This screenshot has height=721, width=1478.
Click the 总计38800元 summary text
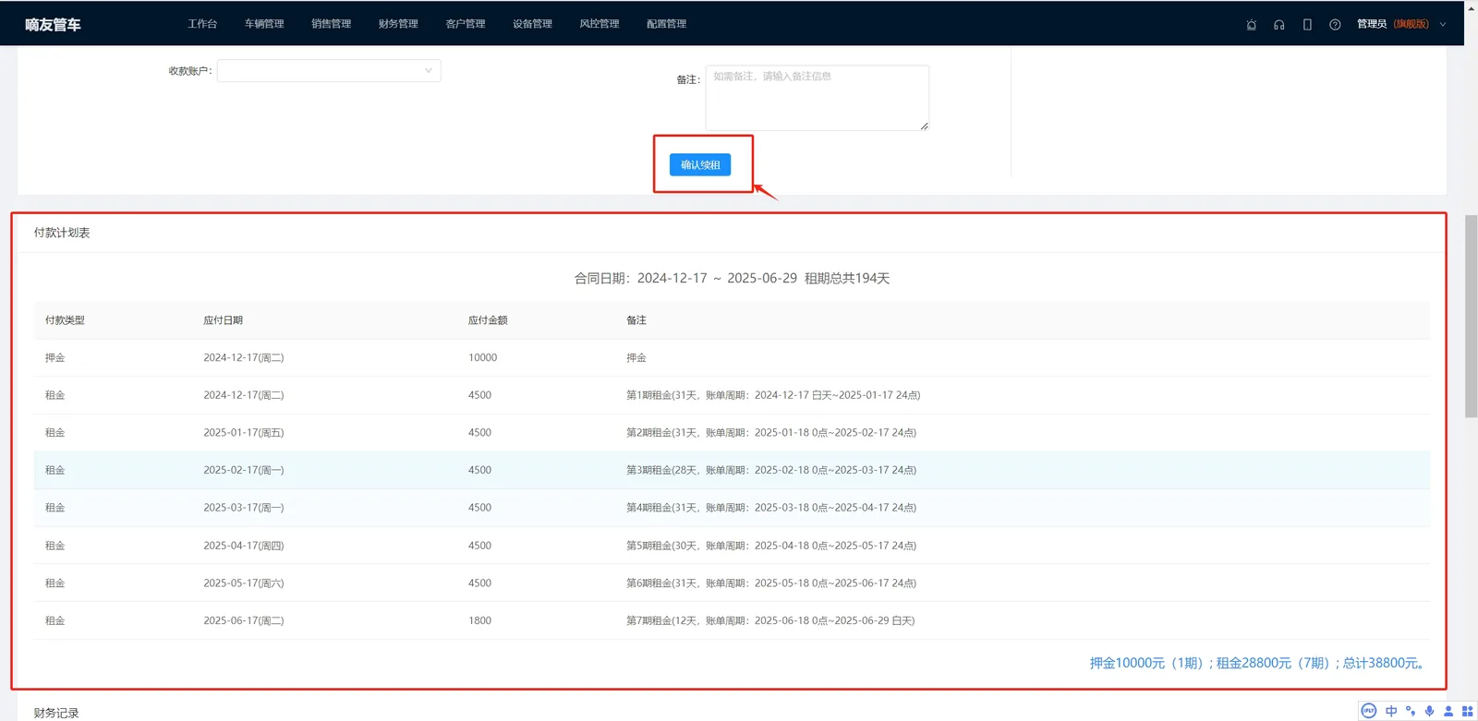(x=1385, y=664)
